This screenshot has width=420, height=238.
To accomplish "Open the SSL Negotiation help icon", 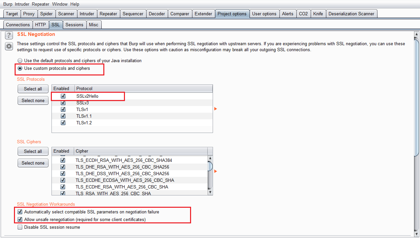I will (x=9, y=35).
